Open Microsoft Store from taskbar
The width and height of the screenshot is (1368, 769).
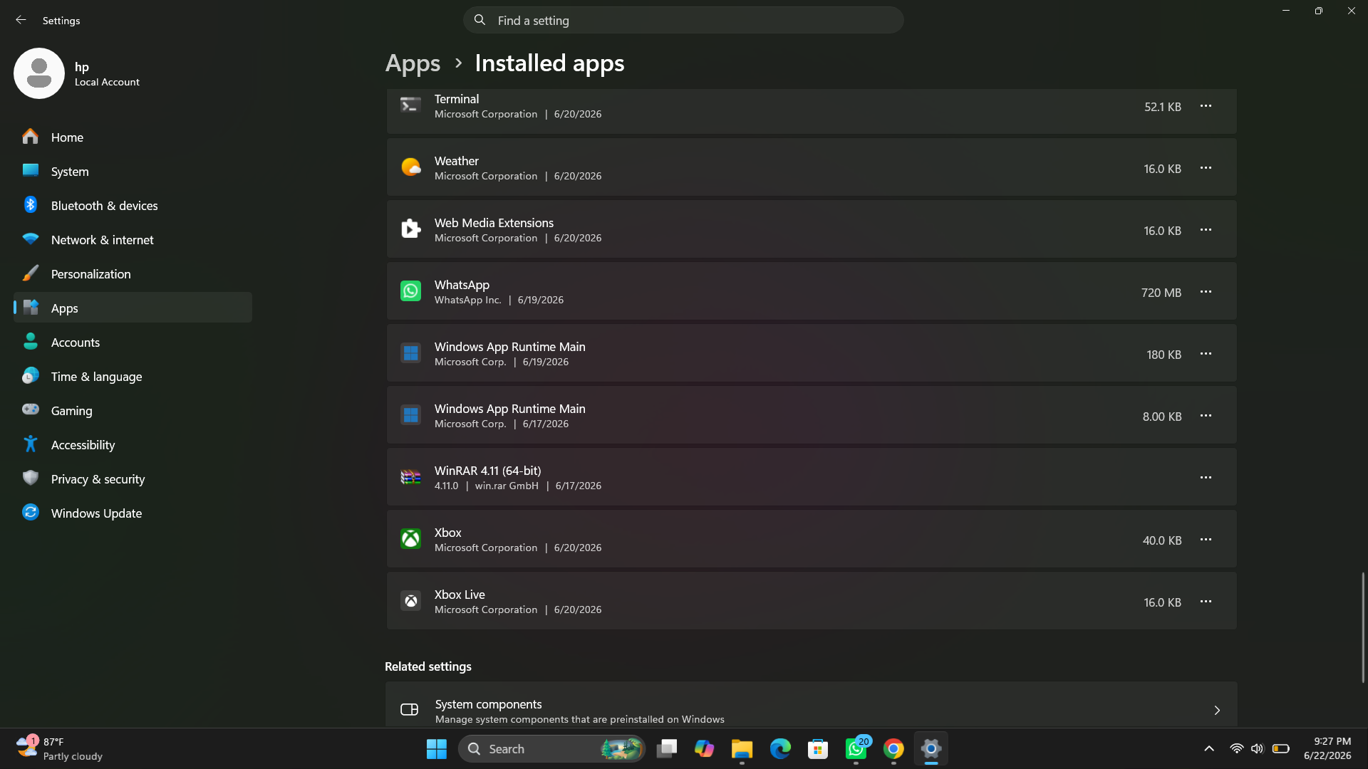point(818,748)
